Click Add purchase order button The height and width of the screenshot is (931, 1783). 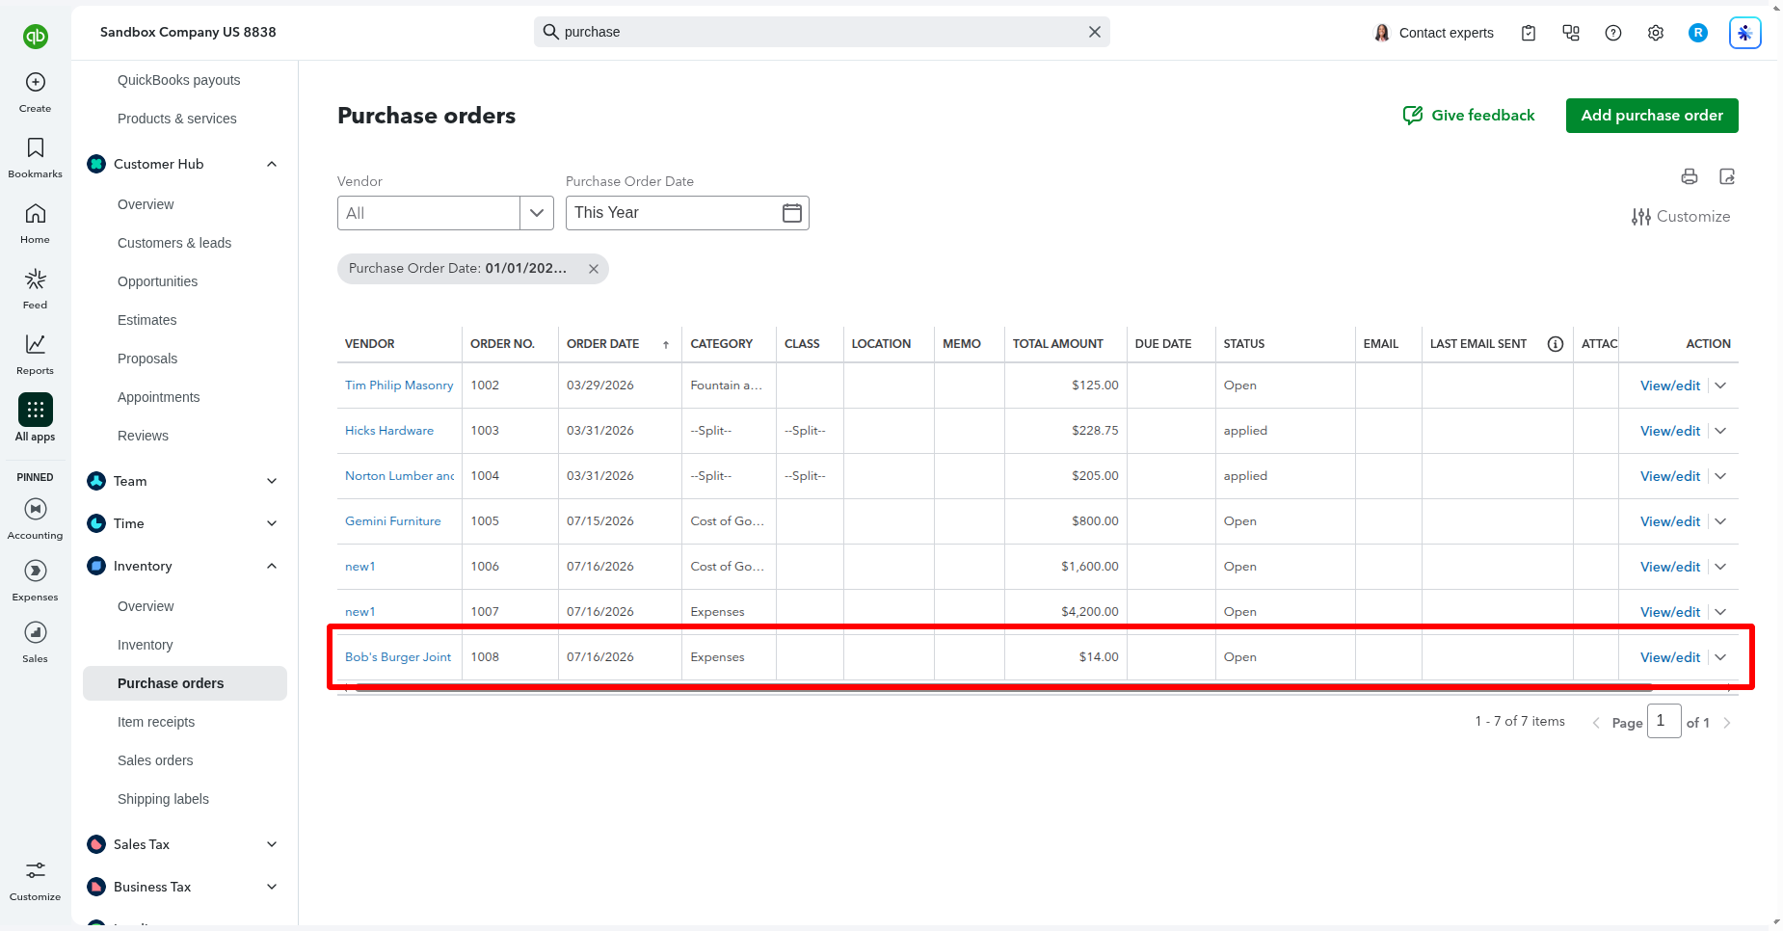pos(1652,116)
